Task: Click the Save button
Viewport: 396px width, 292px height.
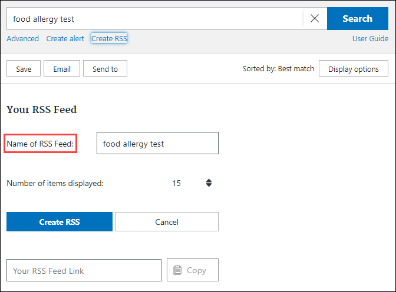Action: 24,69
